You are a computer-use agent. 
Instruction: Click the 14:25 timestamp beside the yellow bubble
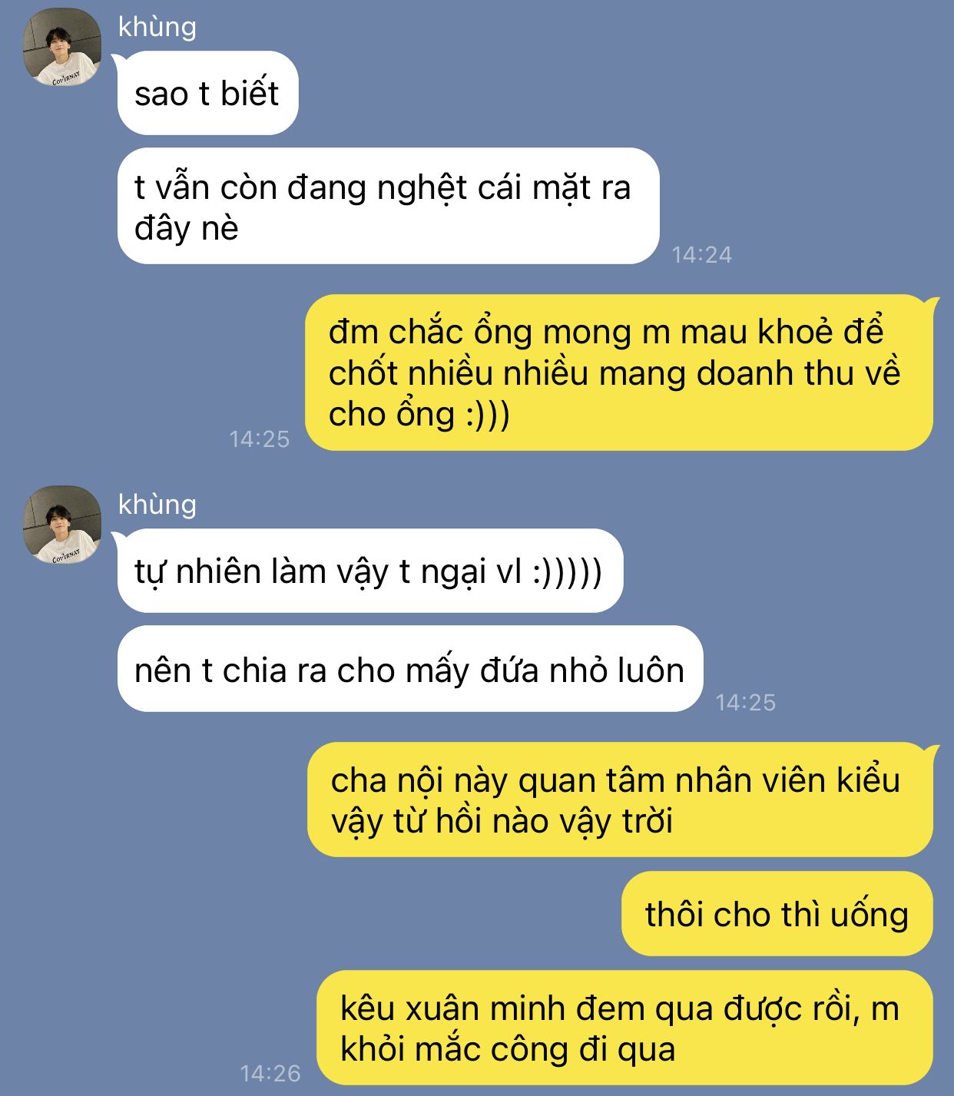pos(260,439)
